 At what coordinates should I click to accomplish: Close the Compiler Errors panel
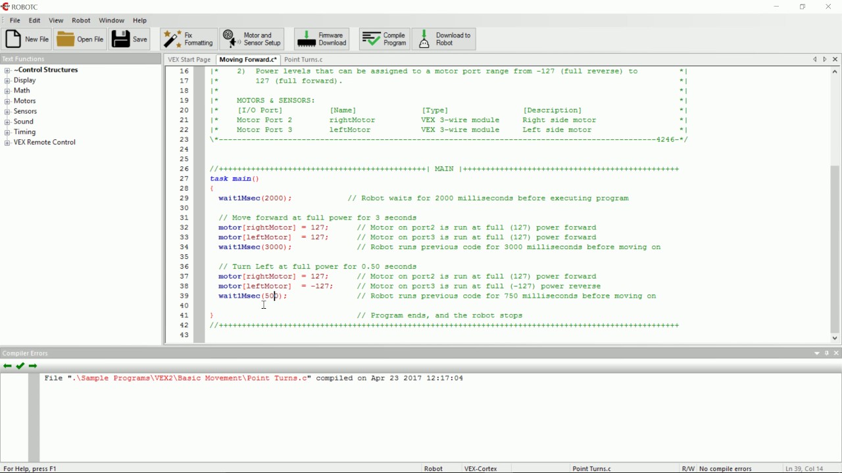(x=837, y=353)
